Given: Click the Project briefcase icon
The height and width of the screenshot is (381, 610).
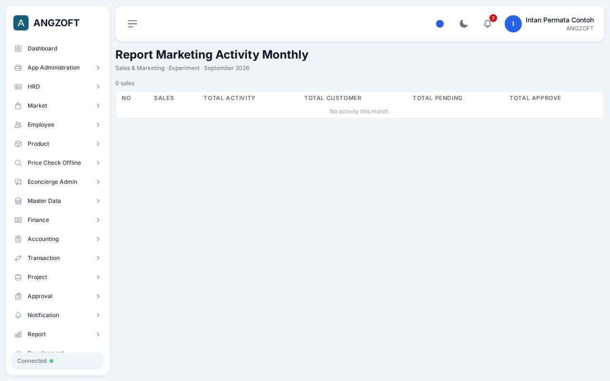Looking at the screenshot, I should [18, 277].
